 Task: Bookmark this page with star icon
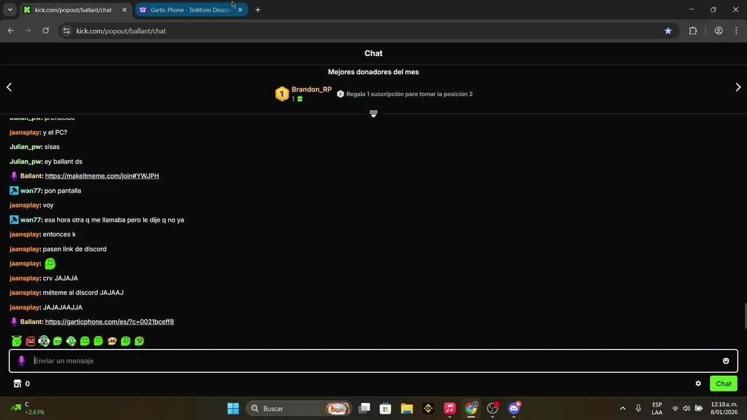pos(668,31)
